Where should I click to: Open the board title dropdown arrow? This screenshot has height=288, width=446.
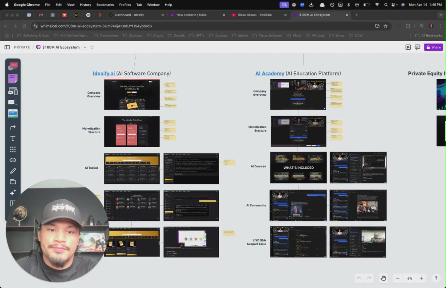point(85,47)
